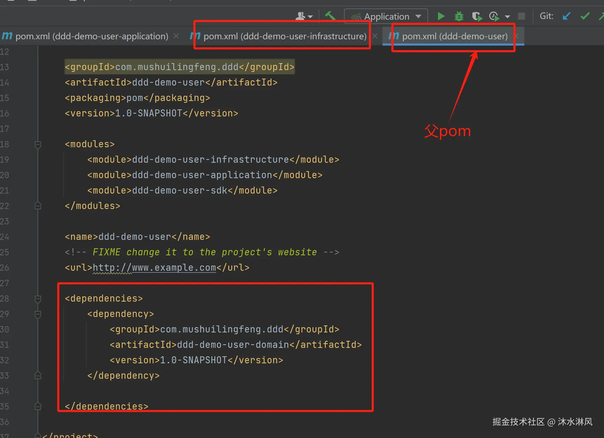This screenshot has width=604, height=438.
Task: Collapse the dependencies block at line 28
Action: [x=38, y=299]
